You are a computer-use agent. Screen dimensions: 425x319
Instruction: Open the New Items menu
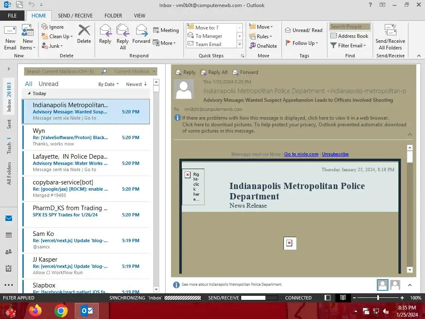(28, 37)
